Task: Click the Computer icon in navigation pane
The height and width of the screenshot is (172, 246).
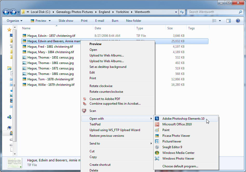Action: click(9, 128)
